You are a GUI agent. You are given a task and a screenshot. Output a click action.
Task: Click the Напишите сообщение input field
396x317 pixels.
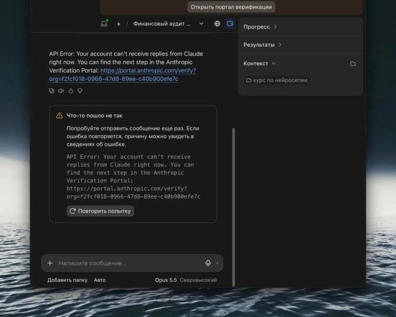[130, 263]
